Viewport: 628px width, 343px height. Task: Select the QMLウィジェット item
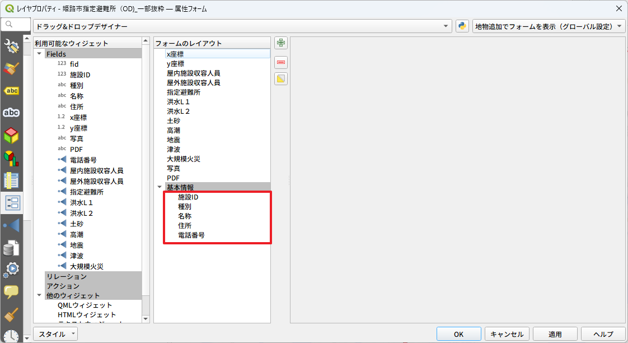85,305
